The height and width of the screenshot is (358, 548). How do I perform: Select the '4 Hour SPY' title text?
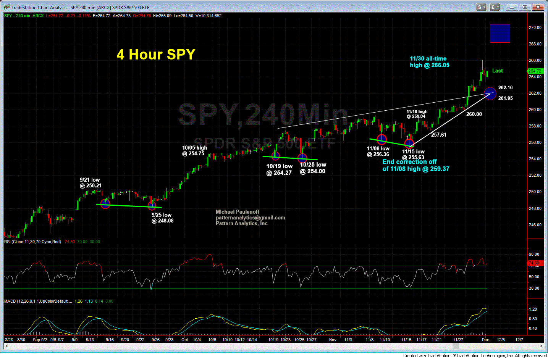[156, 54]
